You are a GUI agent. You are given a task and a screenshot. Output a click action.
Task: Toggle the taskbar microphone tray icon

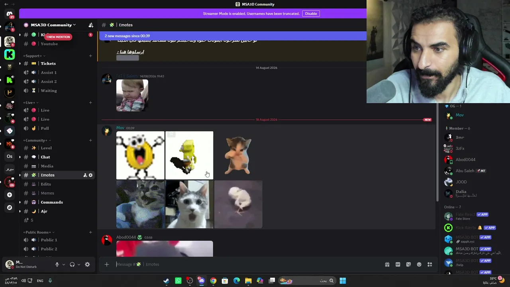coord(50,281)
